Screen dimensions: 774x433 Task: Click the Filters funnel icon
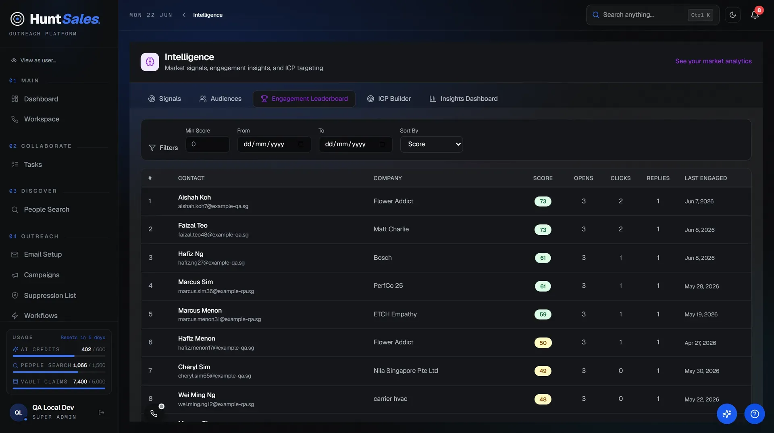click(x=152, y=148)
